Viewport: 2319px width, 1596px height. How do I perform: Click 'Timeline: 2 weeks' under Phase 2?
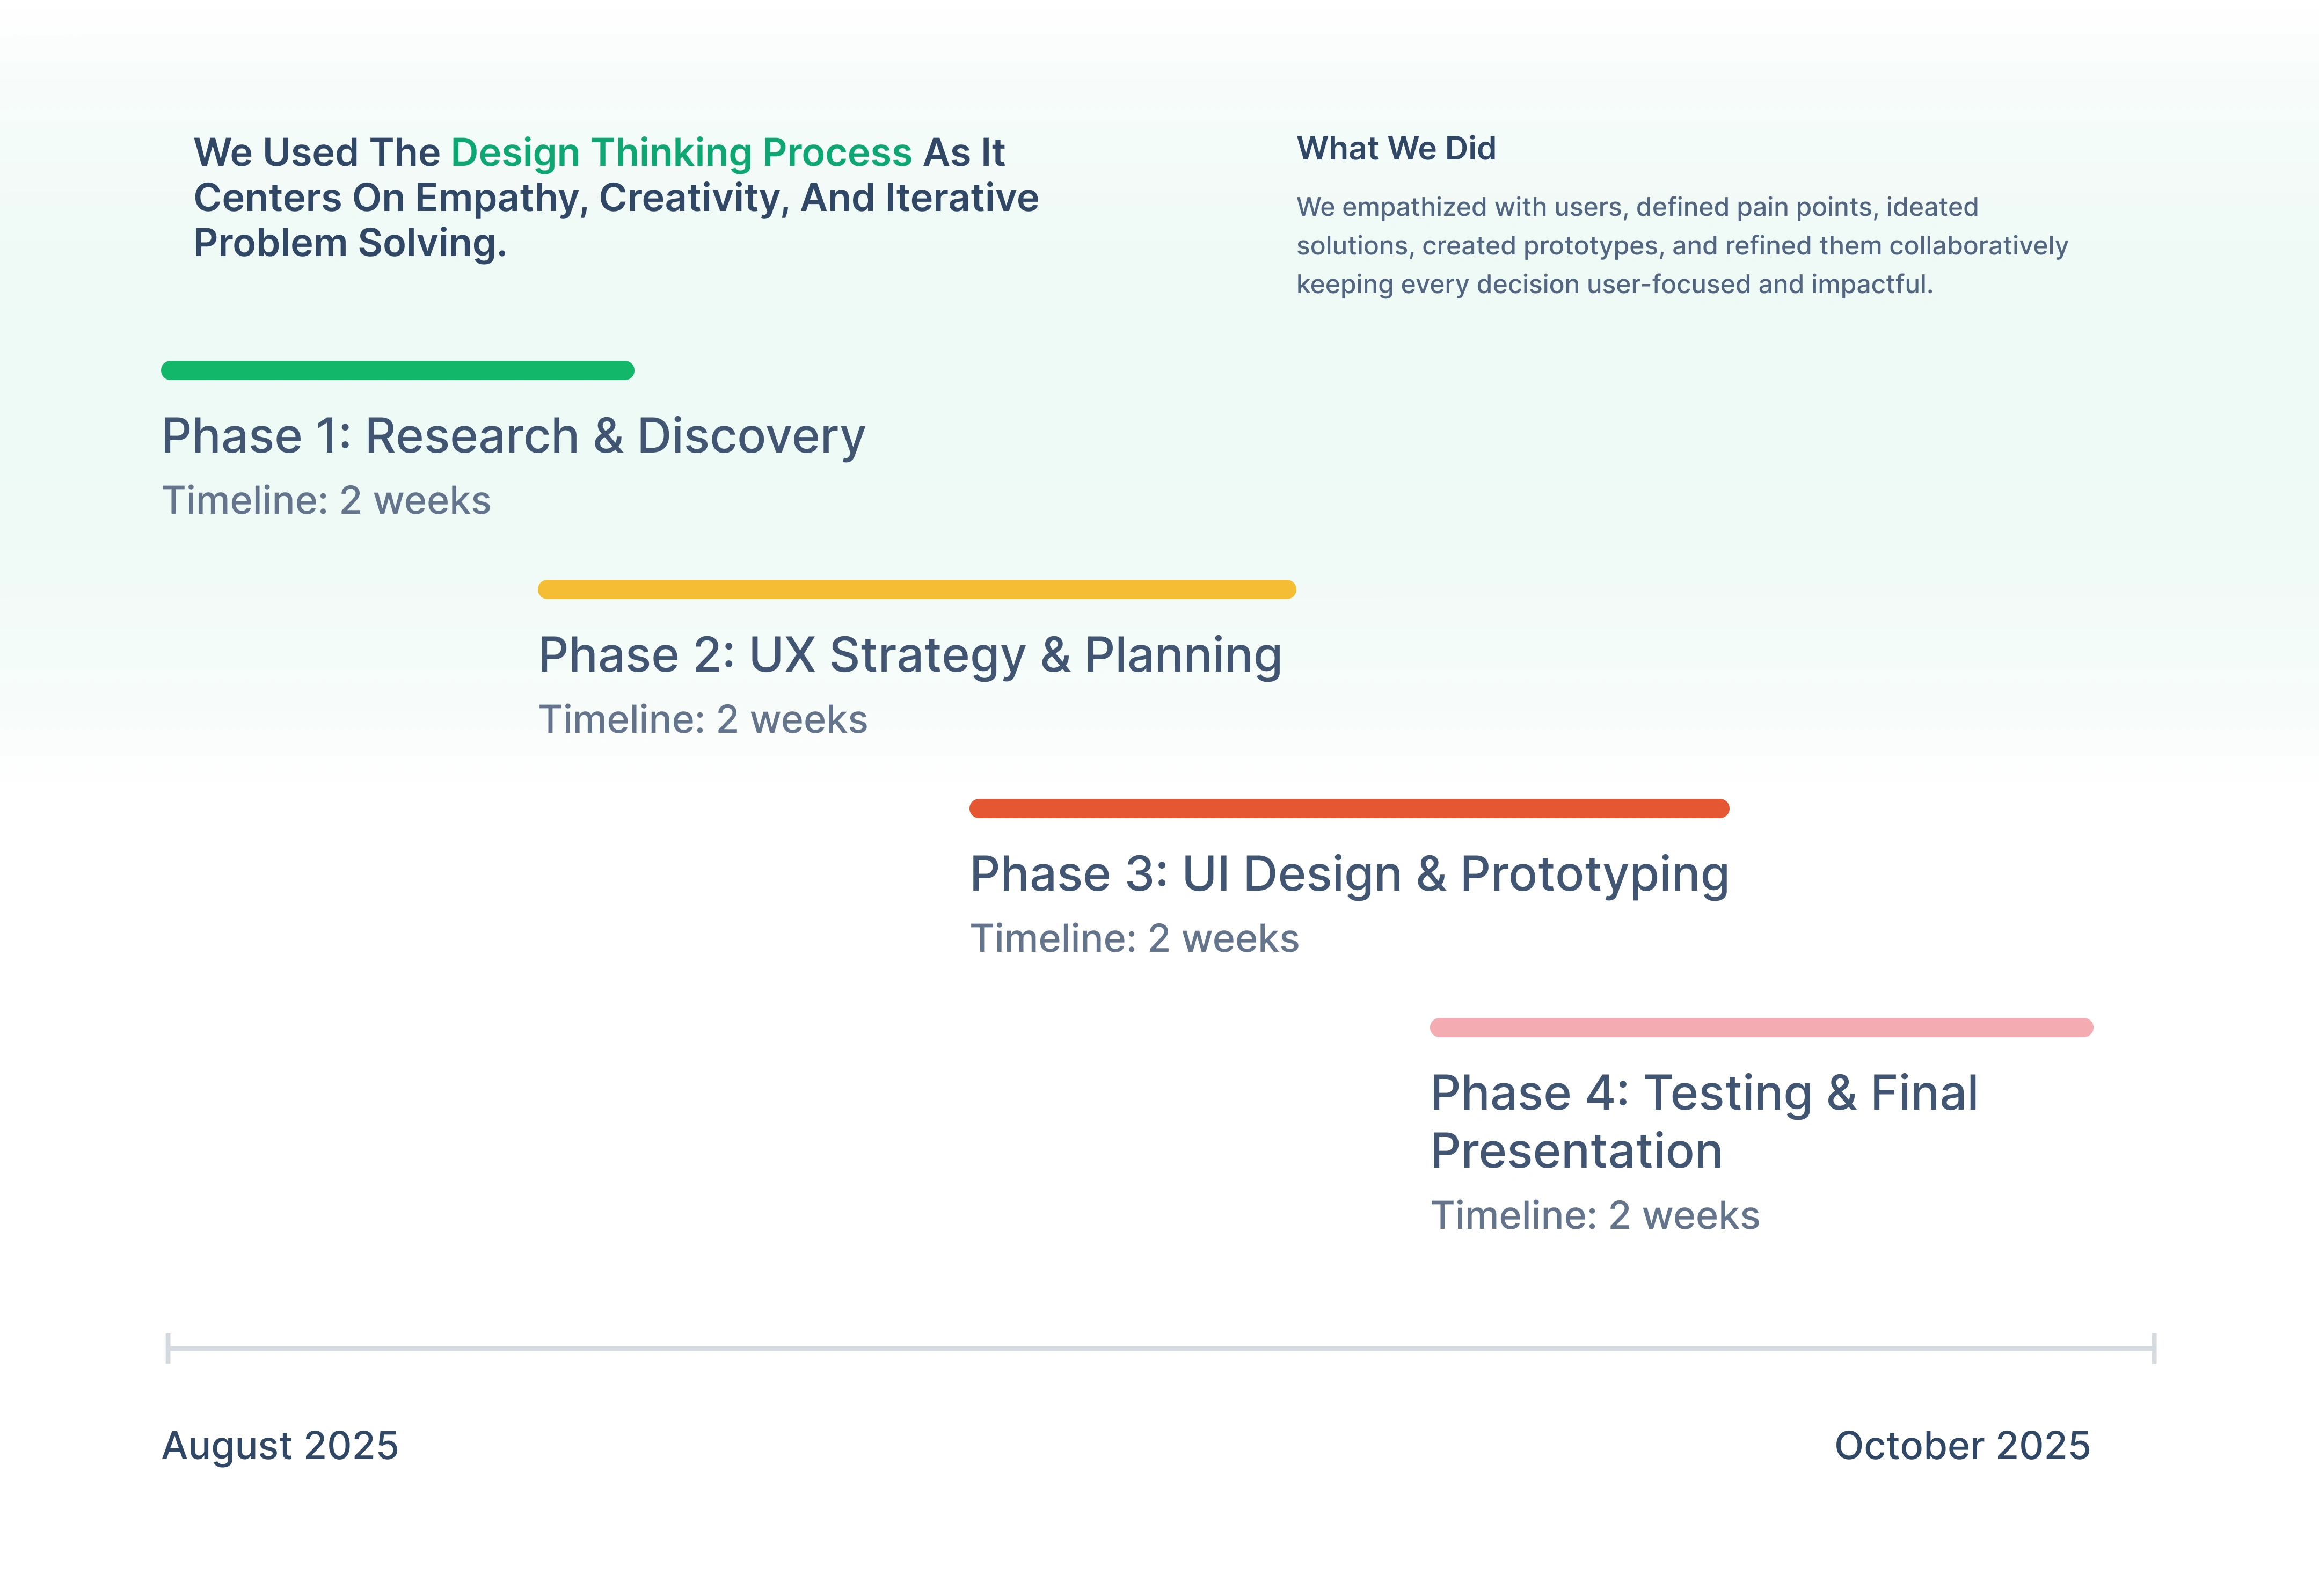click(x=702, y=720)
